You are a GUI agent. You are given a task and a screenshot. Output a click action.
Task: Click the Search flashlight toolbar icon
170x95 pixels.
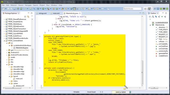[x=66, y=9]
